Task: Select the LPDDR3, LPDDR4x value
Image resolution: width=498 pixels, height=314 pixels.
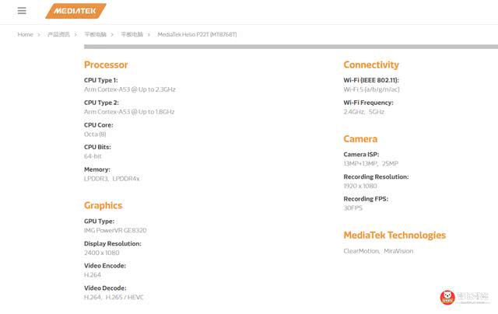Action: pos(112,179)
